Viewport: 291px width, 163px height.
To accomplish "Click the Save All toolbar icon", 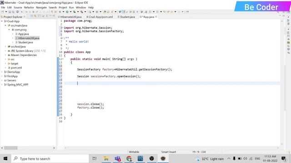I will pyautogui.click(x=13, y=12).
